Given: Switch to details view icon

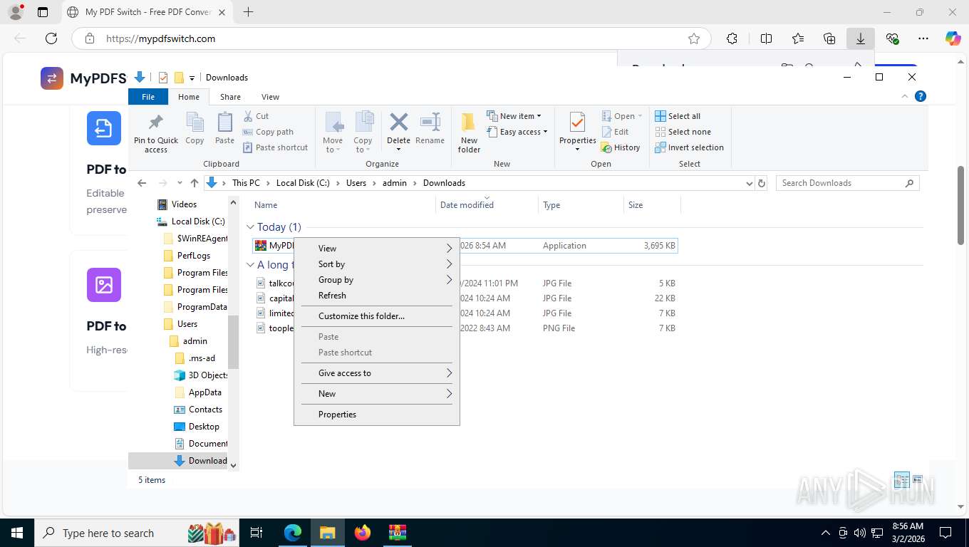Looking at the screenshot, I should click(901, 479).
